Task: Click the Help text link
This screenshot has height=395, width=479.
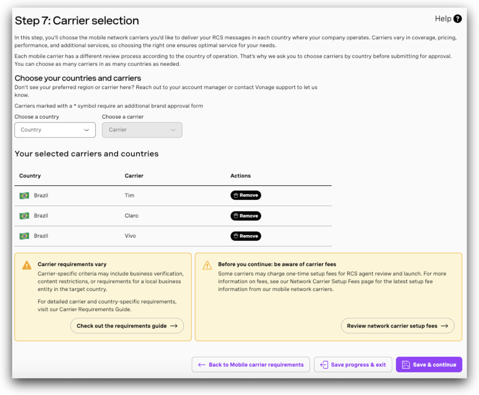Action: pos(443,19)
